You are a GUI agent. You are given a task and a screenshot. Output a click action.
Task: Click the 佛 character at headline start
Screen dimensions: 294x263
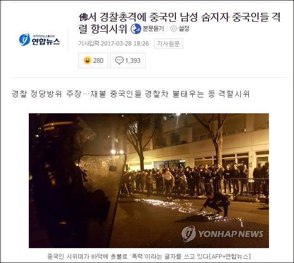(x=83, y=17)
